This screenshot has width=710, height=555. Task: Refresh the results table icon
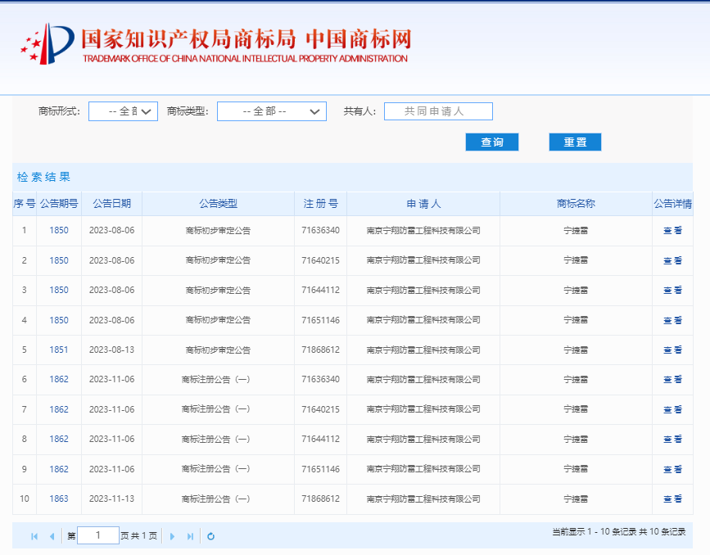coord(210,536)
